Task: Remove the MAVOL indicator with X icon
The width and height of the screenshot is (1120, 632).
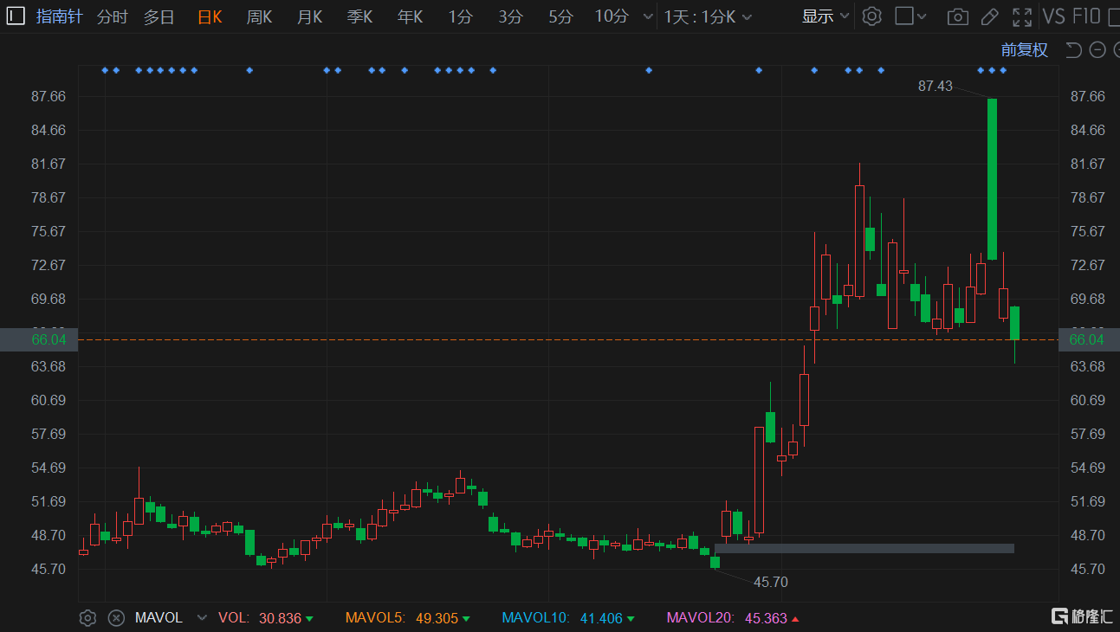Action: click(x=116, y=617)
